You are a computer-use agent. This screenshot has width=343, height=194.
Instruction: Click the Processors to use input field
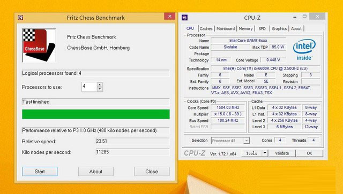pyautogui.click(x=90, y=87)
